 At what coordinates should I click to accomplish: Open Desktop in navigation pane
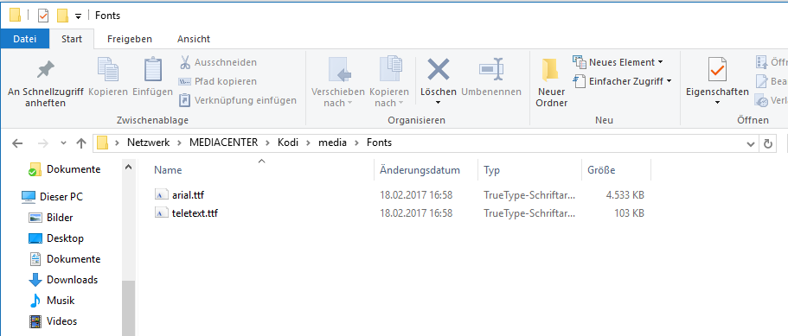(x=65, y=238)
